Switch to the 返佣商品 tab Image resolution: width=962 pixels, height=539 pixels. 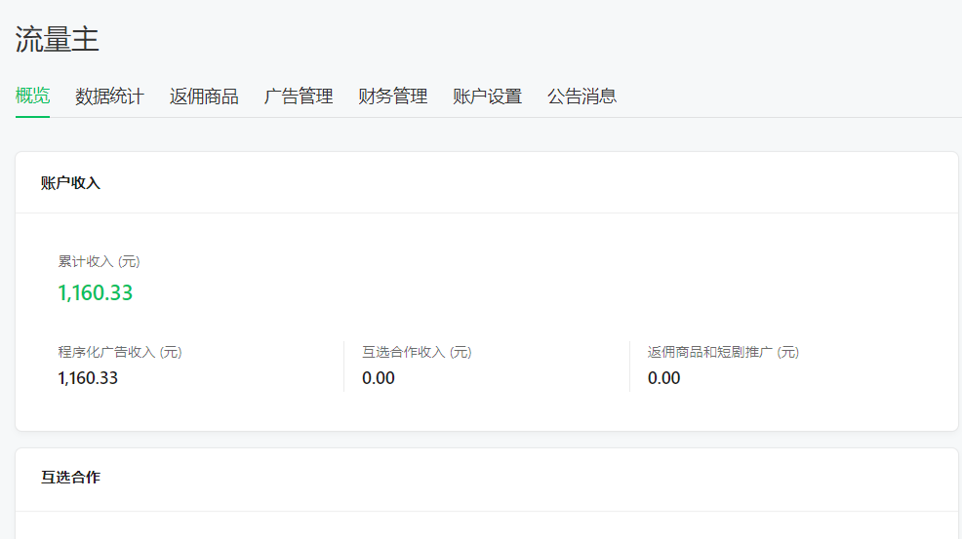point(204,96)
